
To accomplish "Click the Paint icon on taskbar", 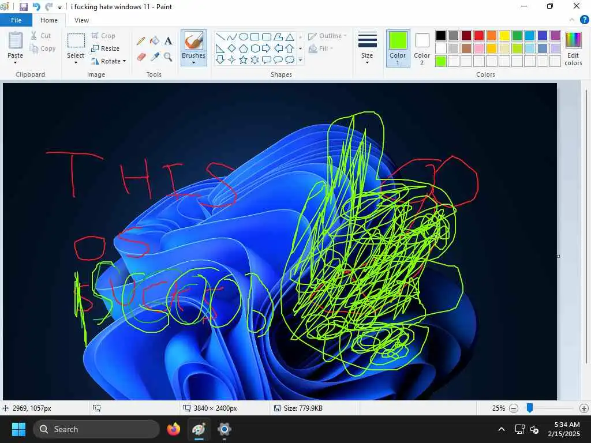I will (x=199, y=429).
